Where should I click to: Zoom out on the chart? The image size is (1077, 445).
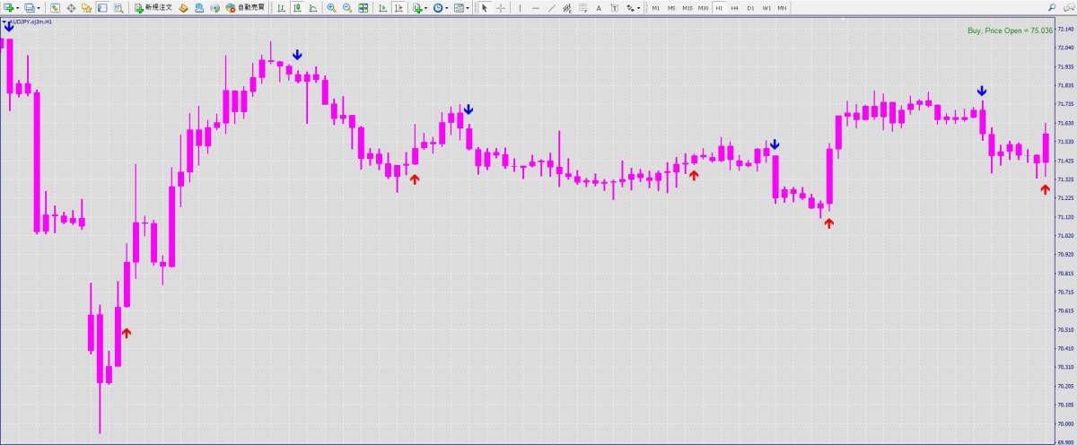[346, 8]
